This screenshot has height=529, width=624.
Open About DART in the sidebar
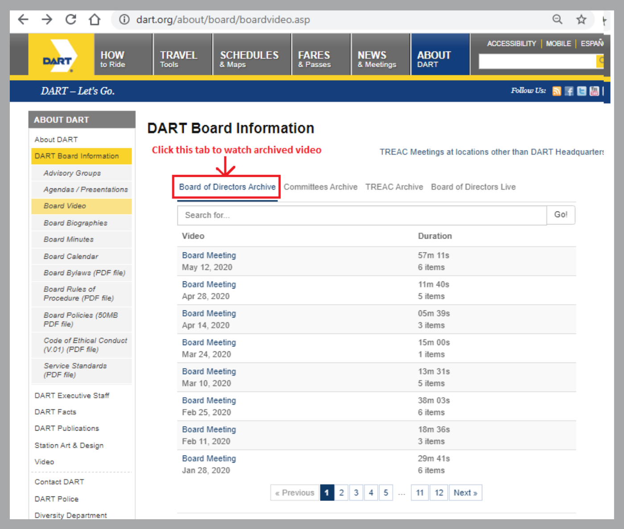coord(56,140)
